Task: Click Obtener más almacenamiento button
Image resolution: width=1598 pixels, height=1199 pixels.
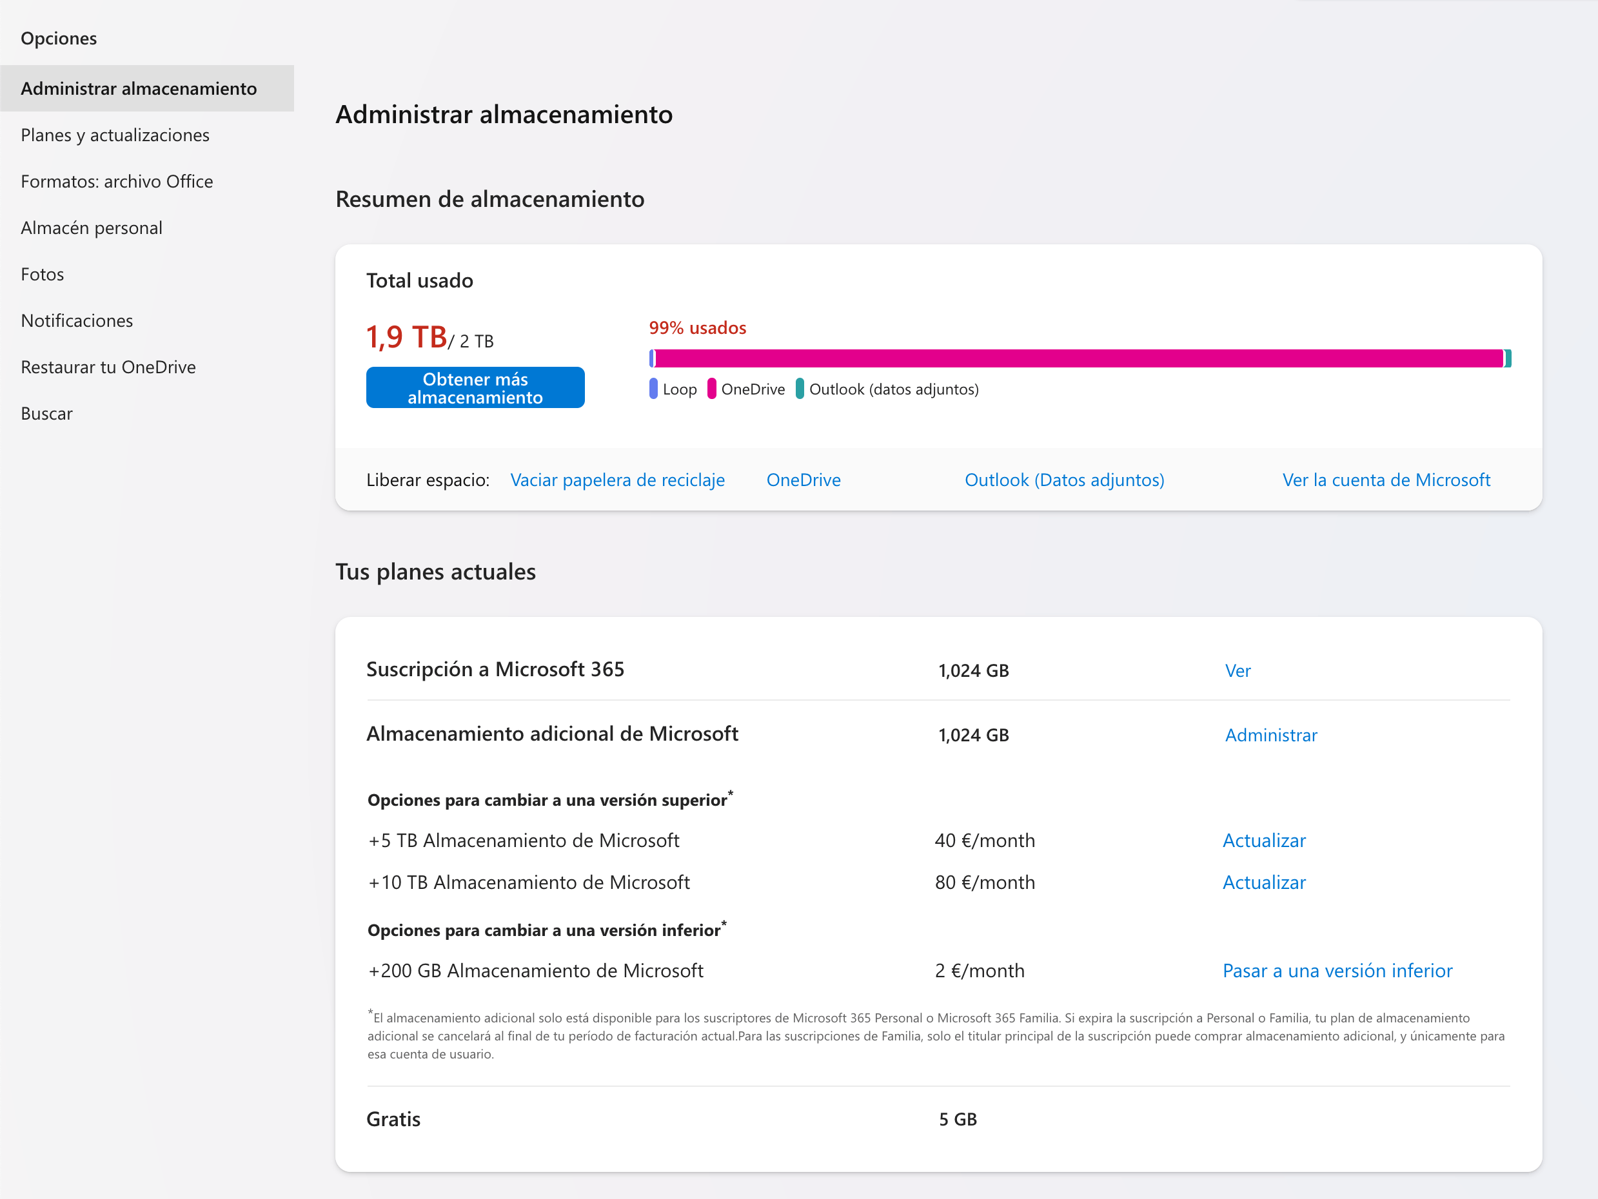Action: pyautogui.click(x=475, y=388)
